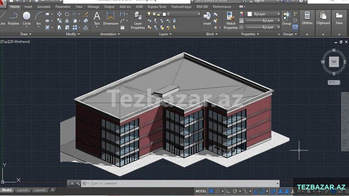Viewport: 349px width, 196px height.
Task: Open the Manage ribbon tab
Action: click(x=93, y=7)
